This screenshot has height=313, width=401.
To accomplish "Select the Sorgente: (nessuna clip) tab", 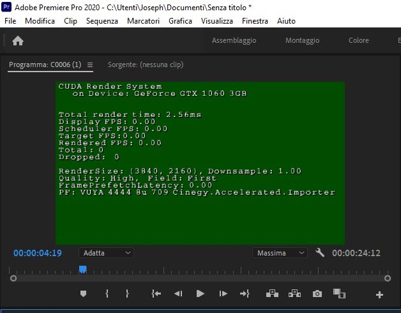I will pos(146,65).
